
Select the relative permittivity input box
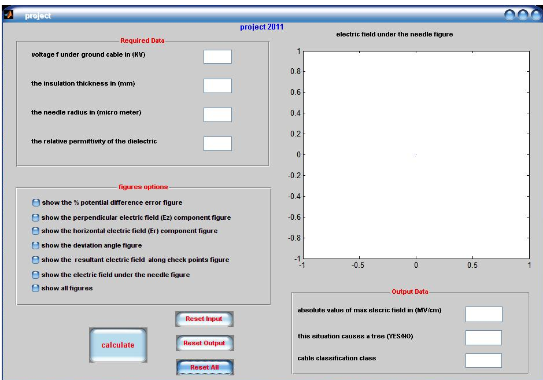tap(217, 143)
